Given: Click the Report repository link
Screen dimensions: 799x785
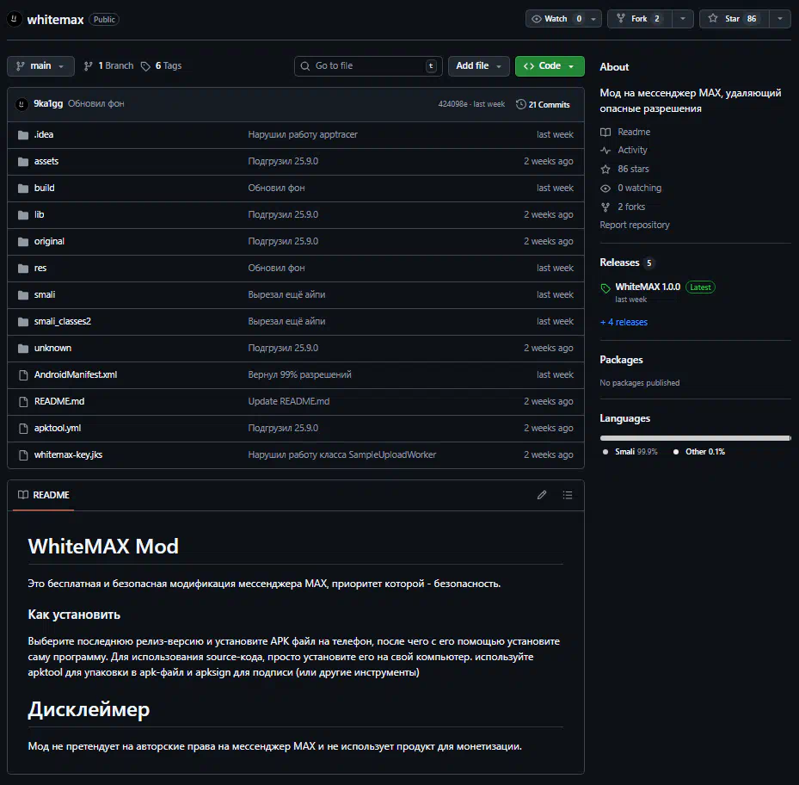Looking at the screenshot, I should (634, 226).
